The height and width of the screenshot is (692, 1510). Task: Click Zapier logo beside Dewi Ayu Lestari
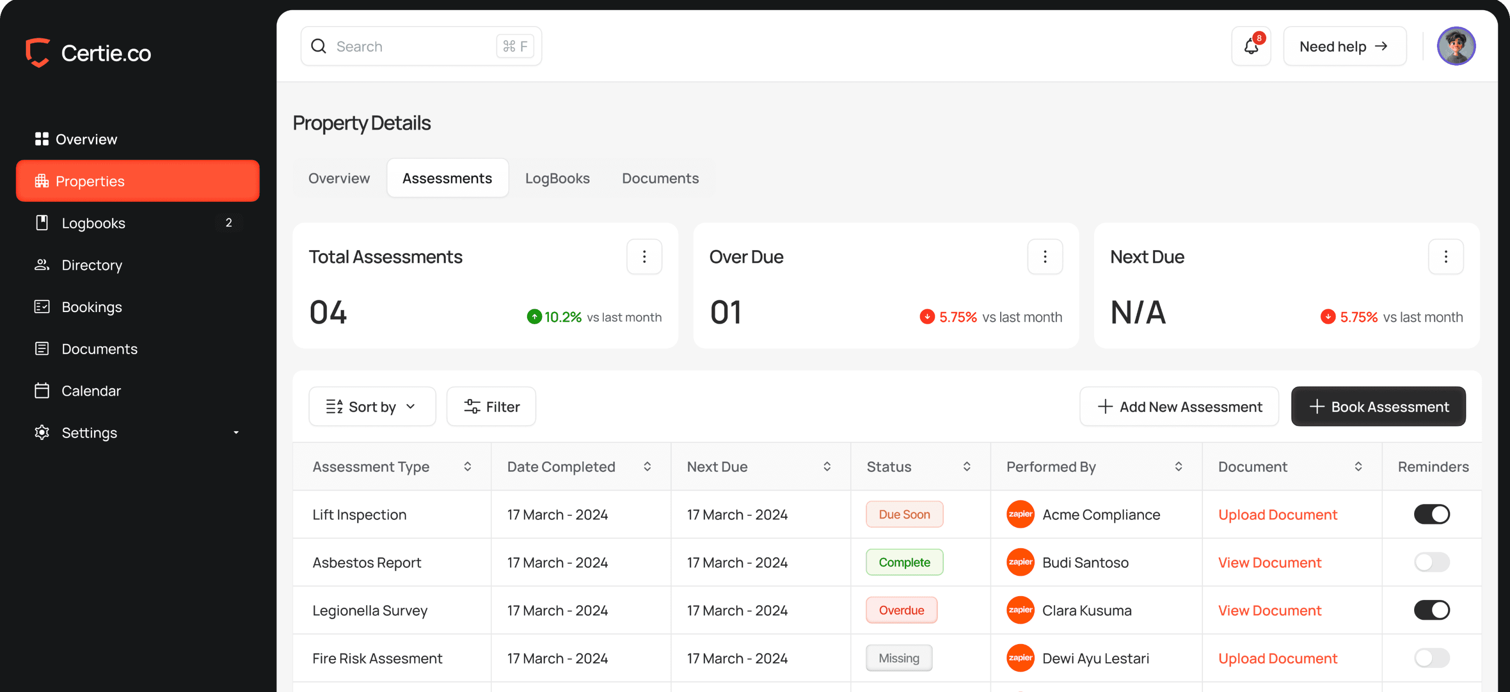[1020, 658]
